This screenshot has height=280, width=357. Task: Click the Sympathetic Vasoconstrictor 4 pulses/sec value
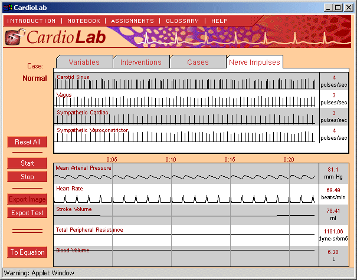coord(334,134)
